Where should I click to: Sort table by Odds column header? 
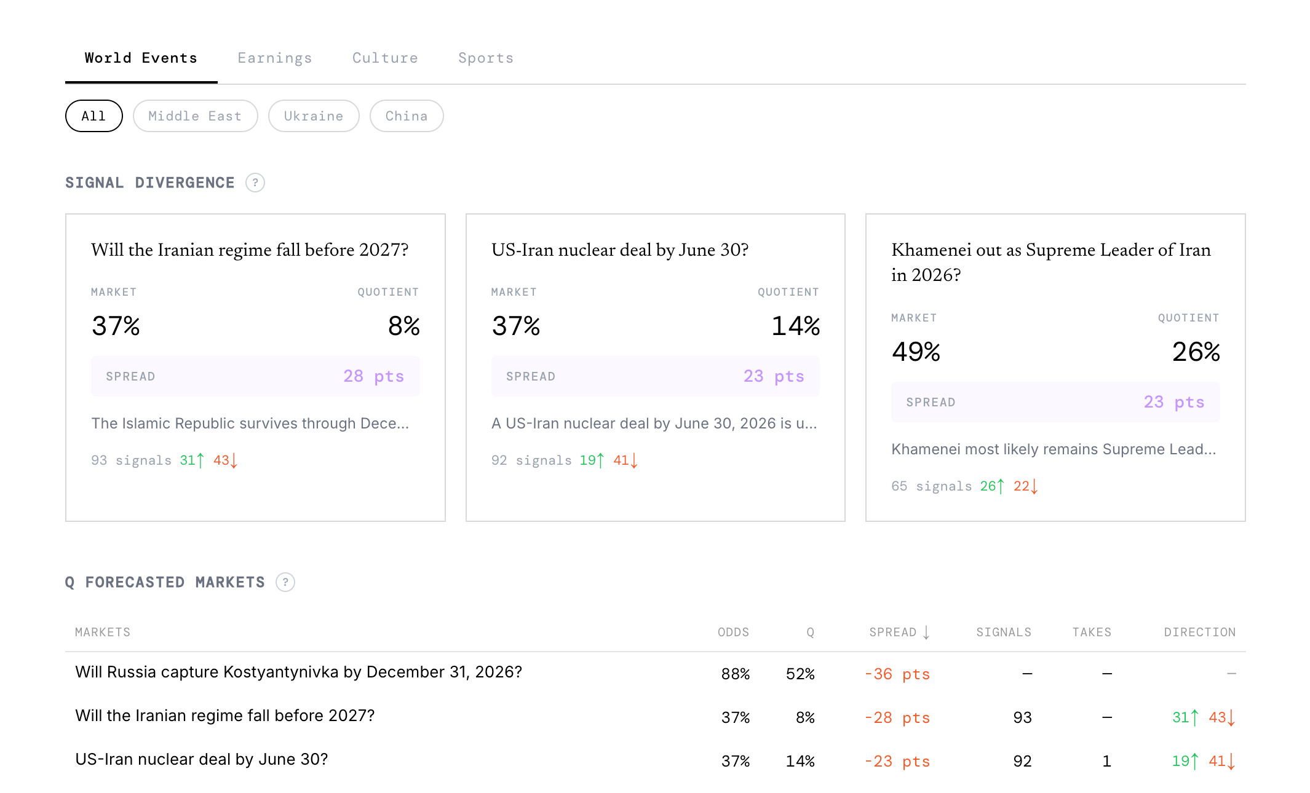click(733, 633)
